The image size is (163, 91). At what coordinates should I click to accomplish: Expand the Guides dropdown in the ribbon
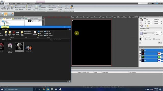click(x=63, y=8)
